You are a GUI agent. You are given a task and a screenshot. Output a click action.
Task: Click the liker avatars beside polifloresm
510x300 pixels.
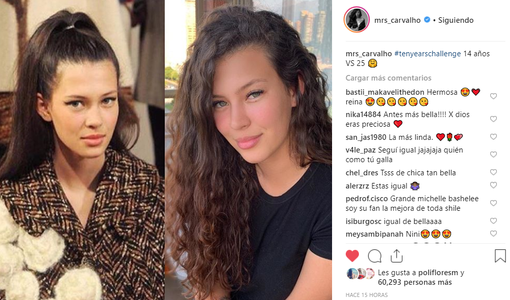point(361,274)
